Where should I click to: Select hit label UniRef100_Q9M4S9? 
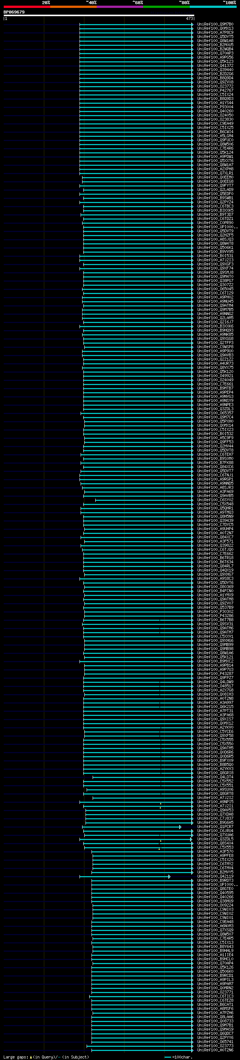click(215, 1029)
